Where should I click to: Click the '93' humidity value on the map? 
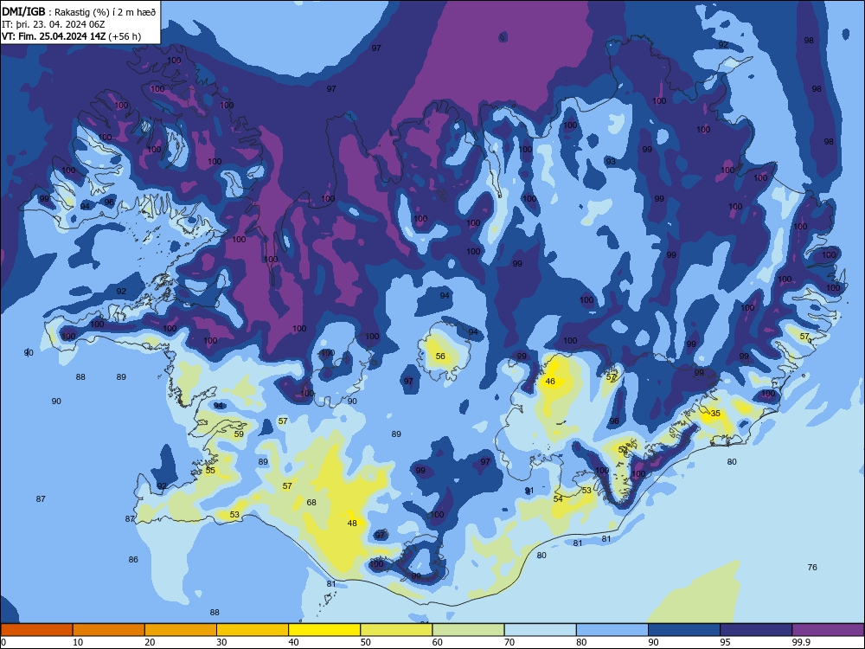coord(611,162)
